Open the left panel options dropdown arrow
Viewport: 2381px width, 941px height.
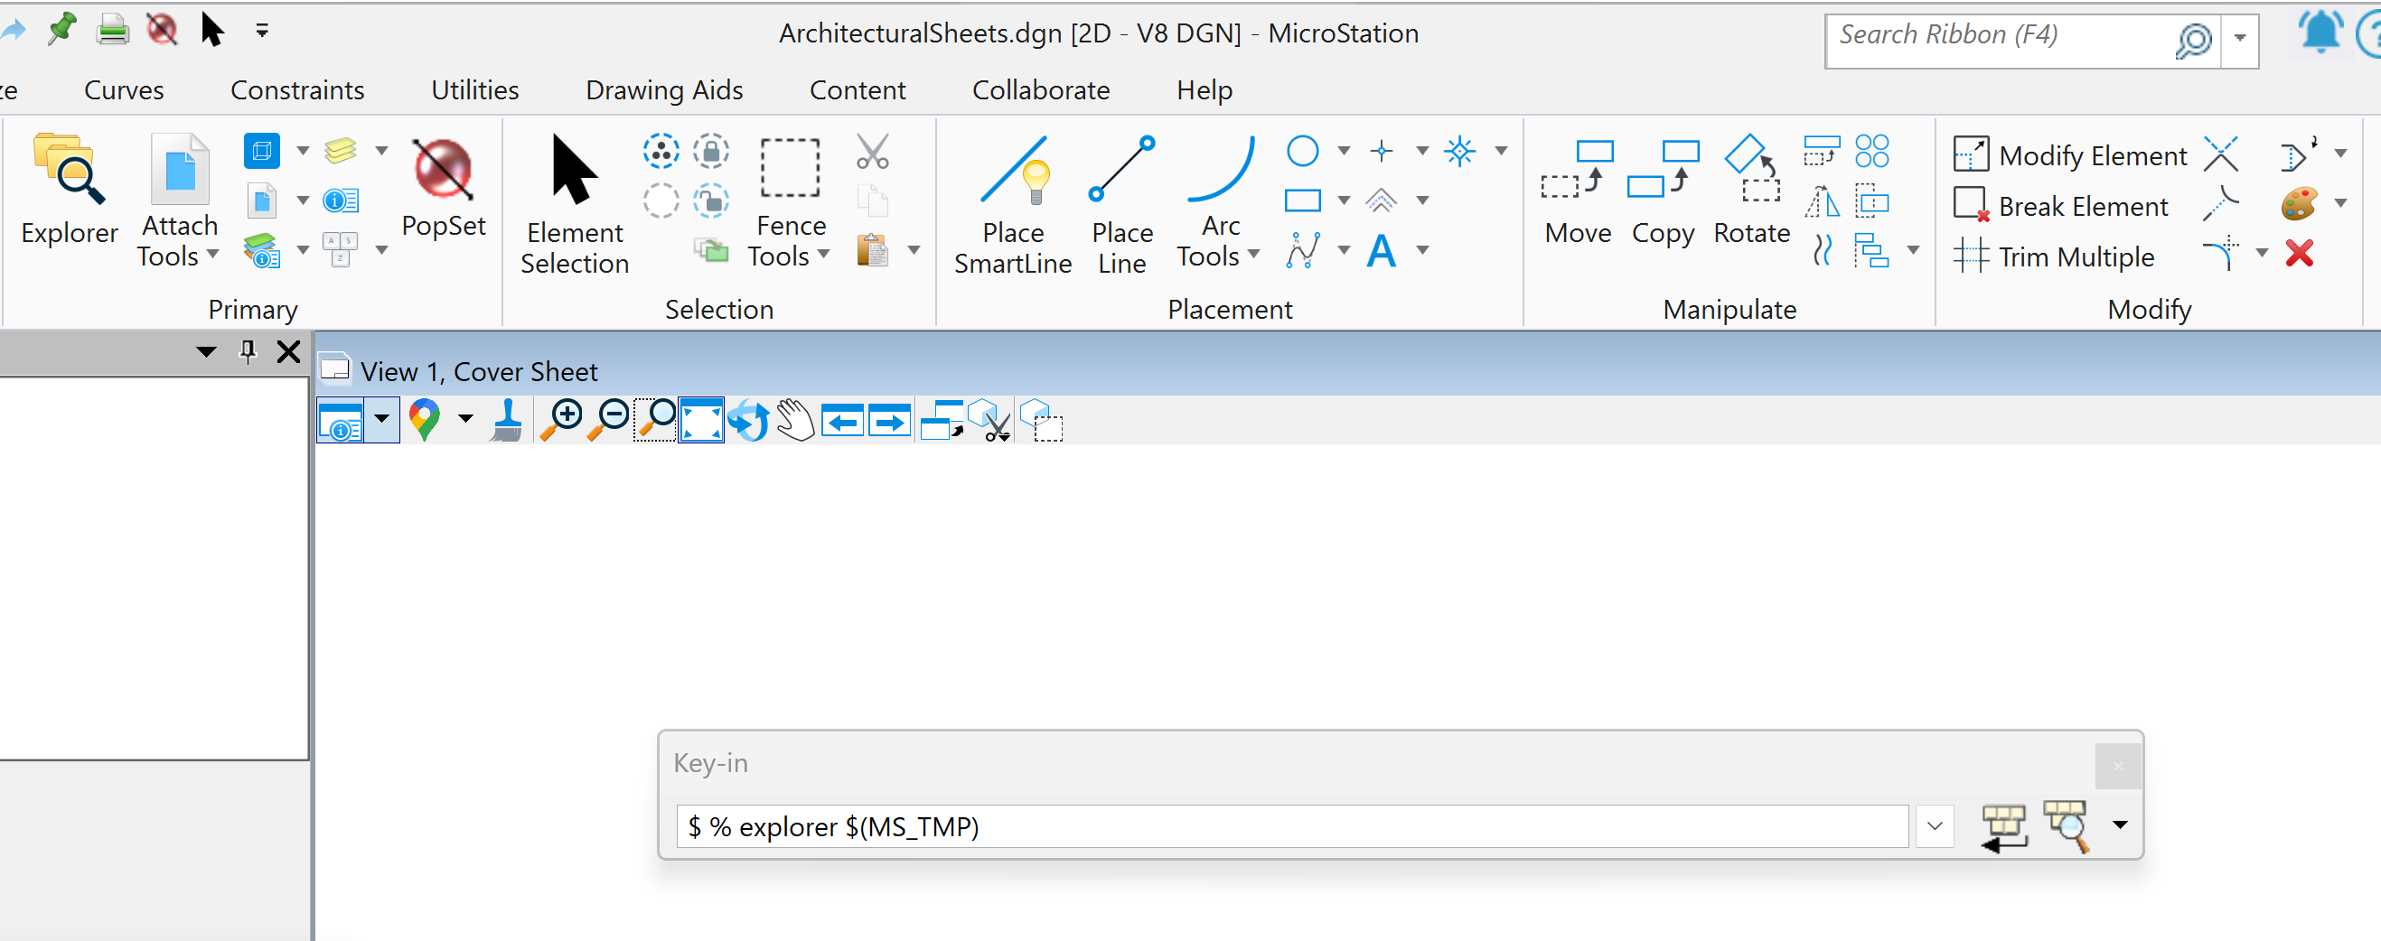pos(206,352)
